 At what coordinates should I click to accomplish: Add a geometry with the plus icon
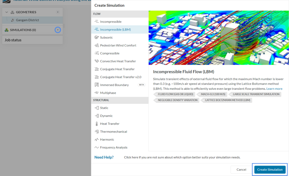pos(58,12)
